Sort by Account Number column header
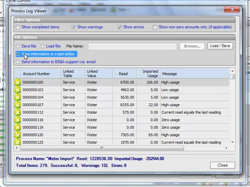Screen dimensions: 250x187 click(36, 74)
